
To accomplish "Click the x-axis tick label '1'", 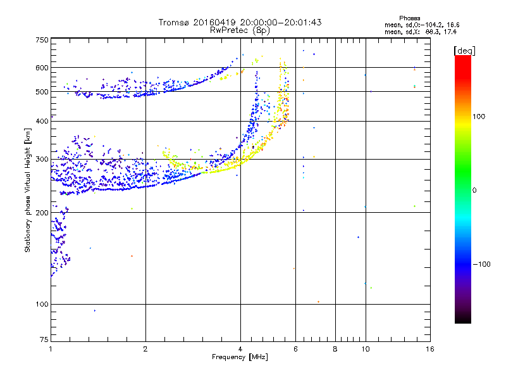I will coord(51,349).
